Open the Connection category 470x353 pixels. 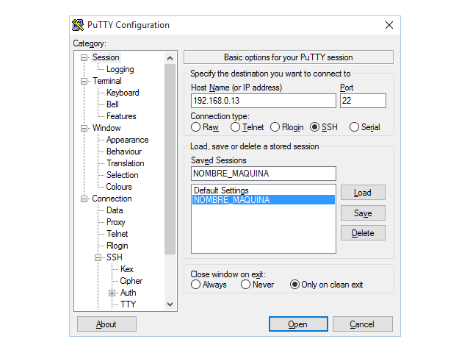click(112, 199)
